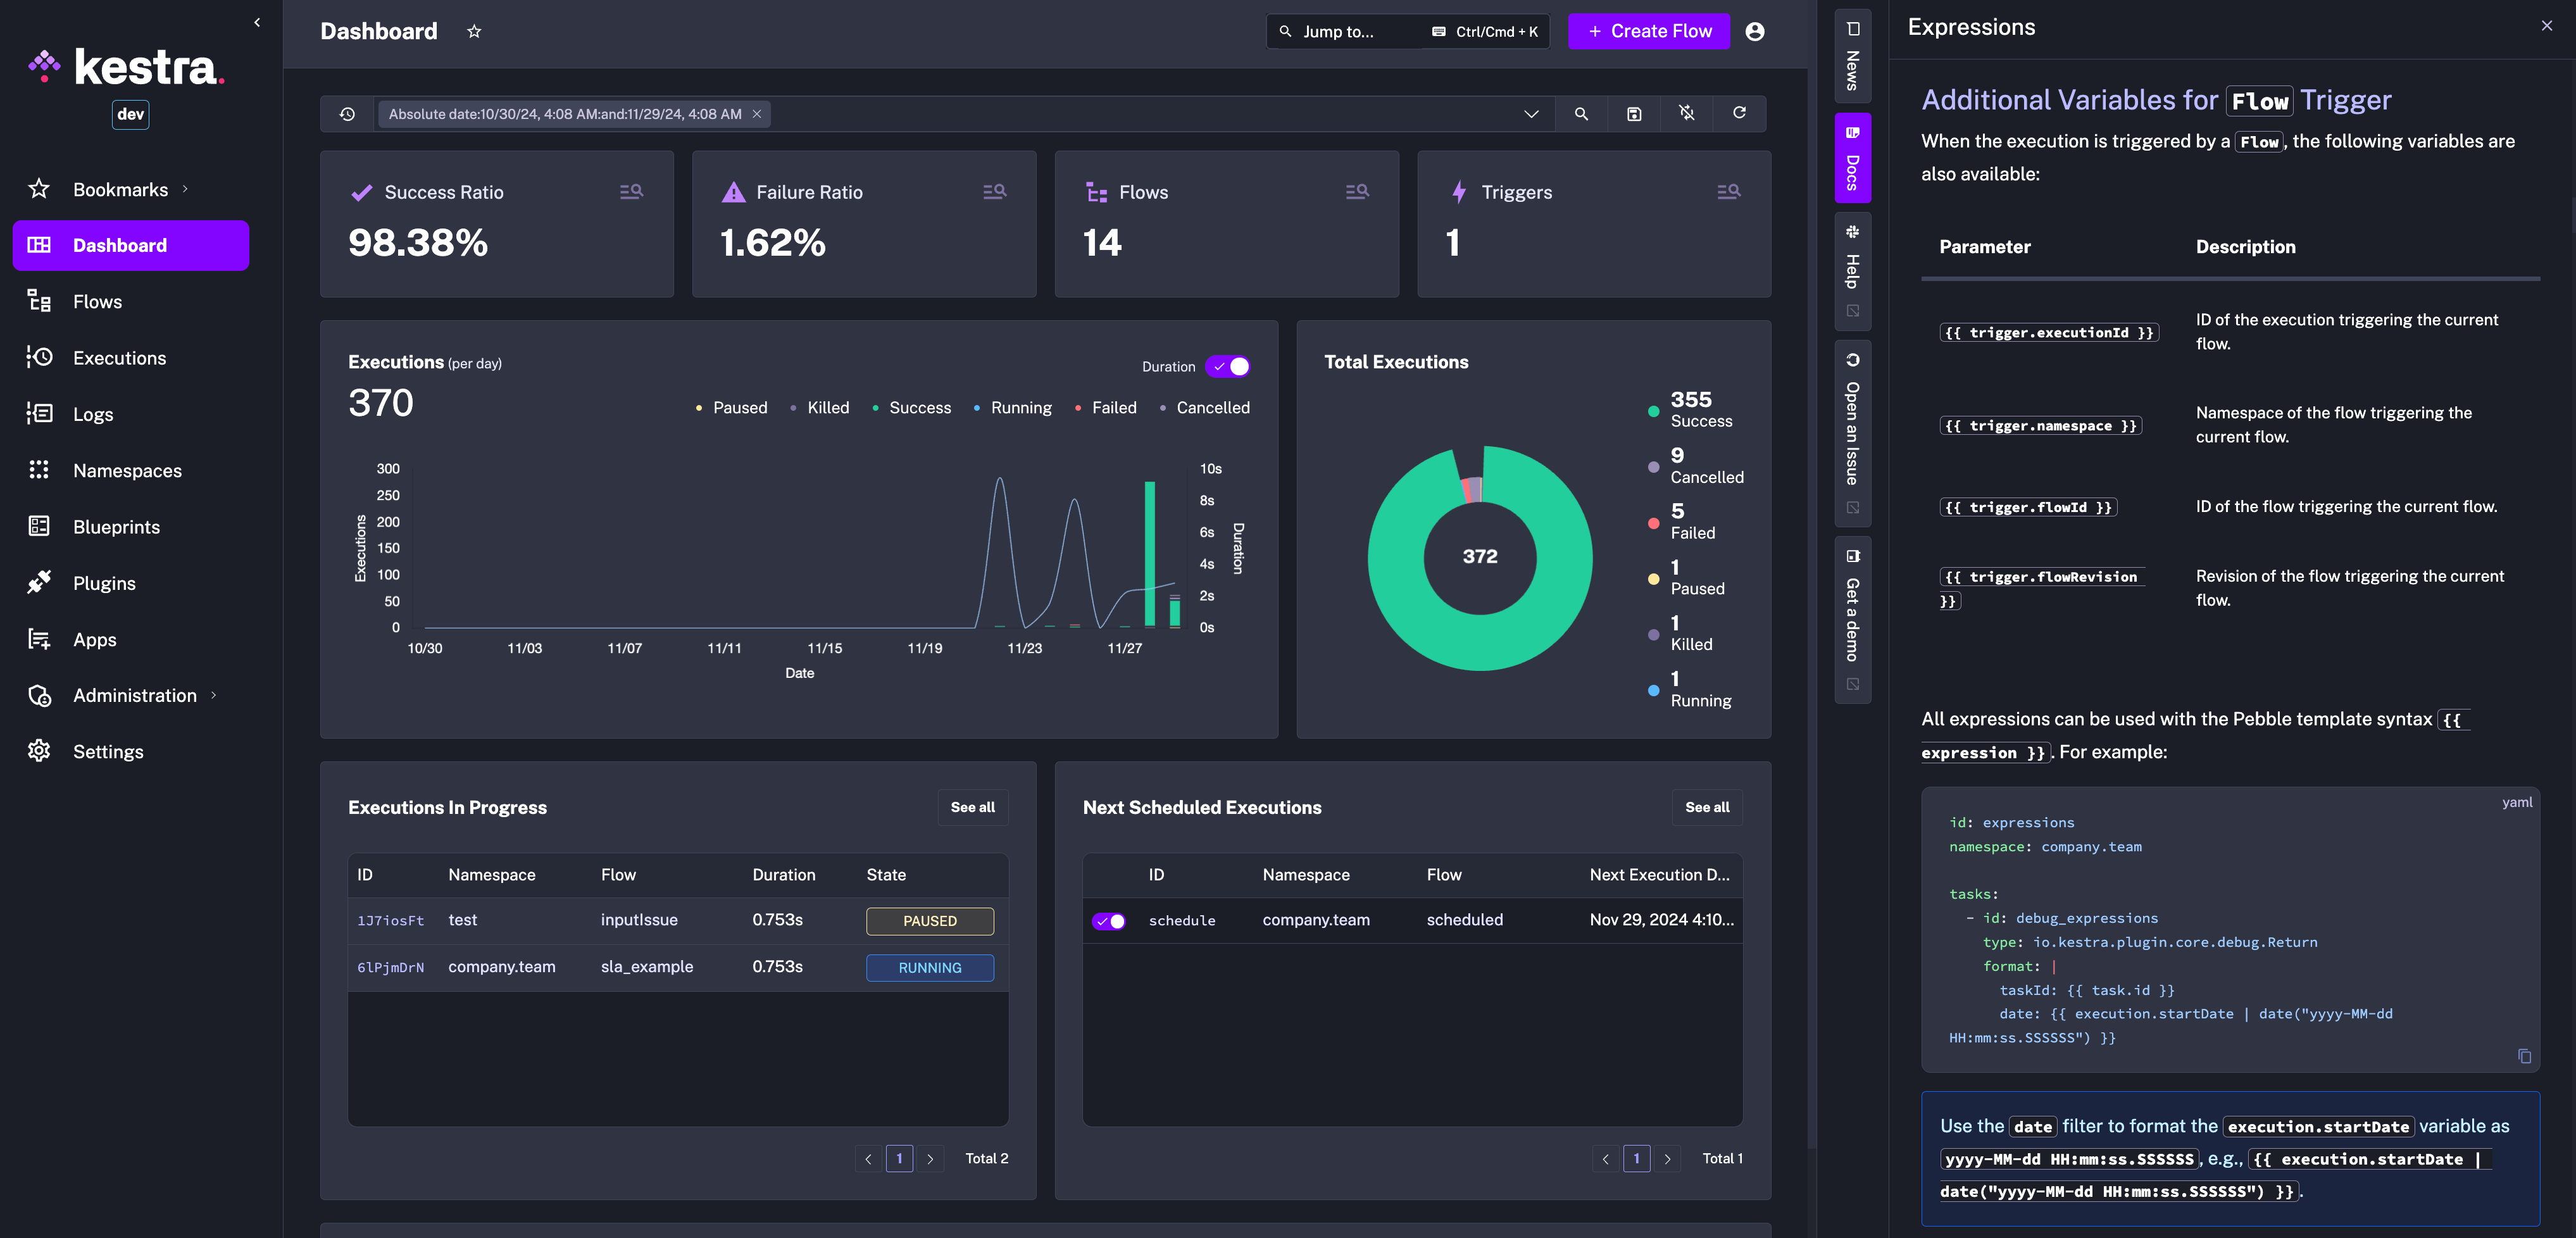Open the user profile account icon
This screenshot has height=1238, width=2576.
(x=1754, y=32)
